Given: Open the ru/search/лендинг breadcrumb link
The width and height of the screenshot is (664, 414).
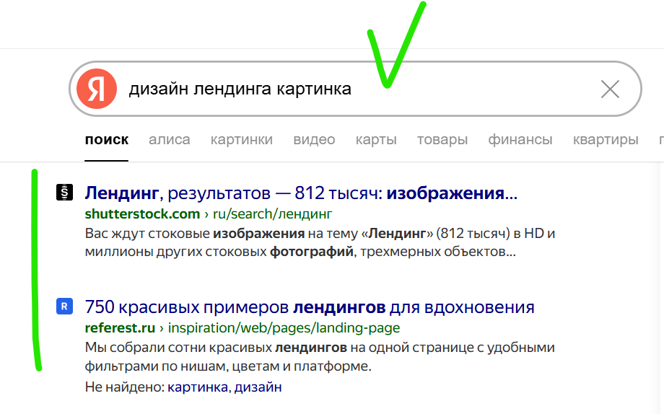Looking at the screenshot, I should tap(272, 214).
